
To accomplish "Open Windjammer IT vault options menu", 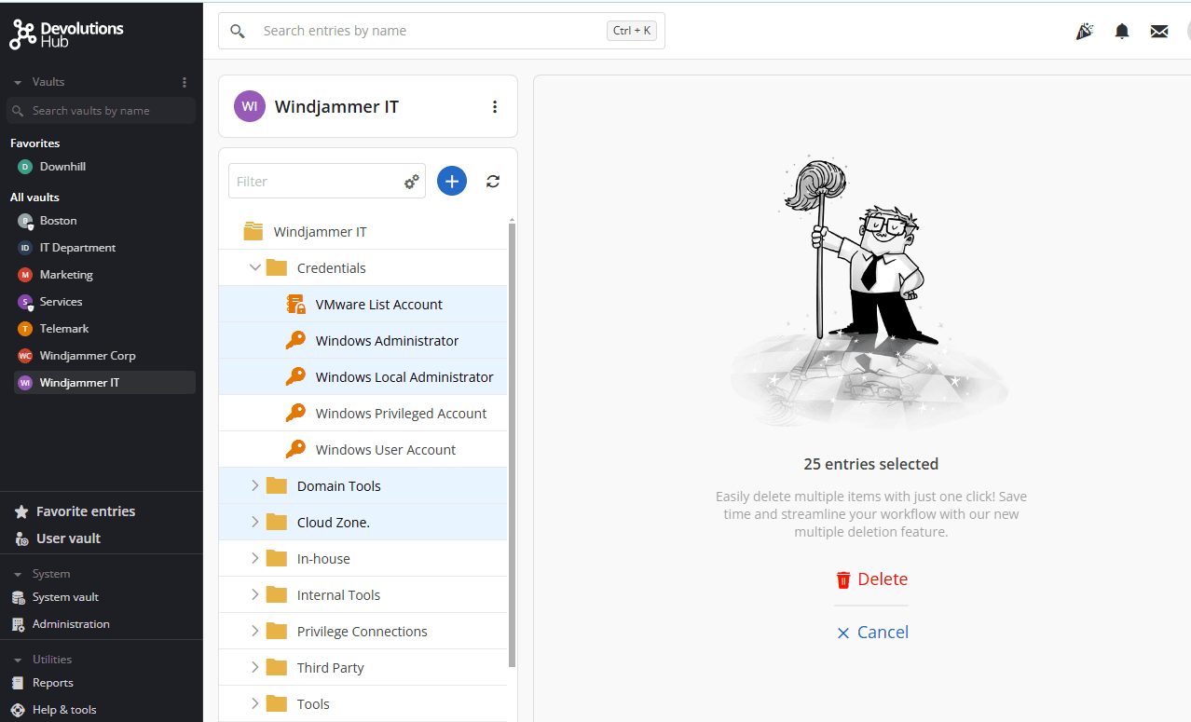I will pos(495,107).
